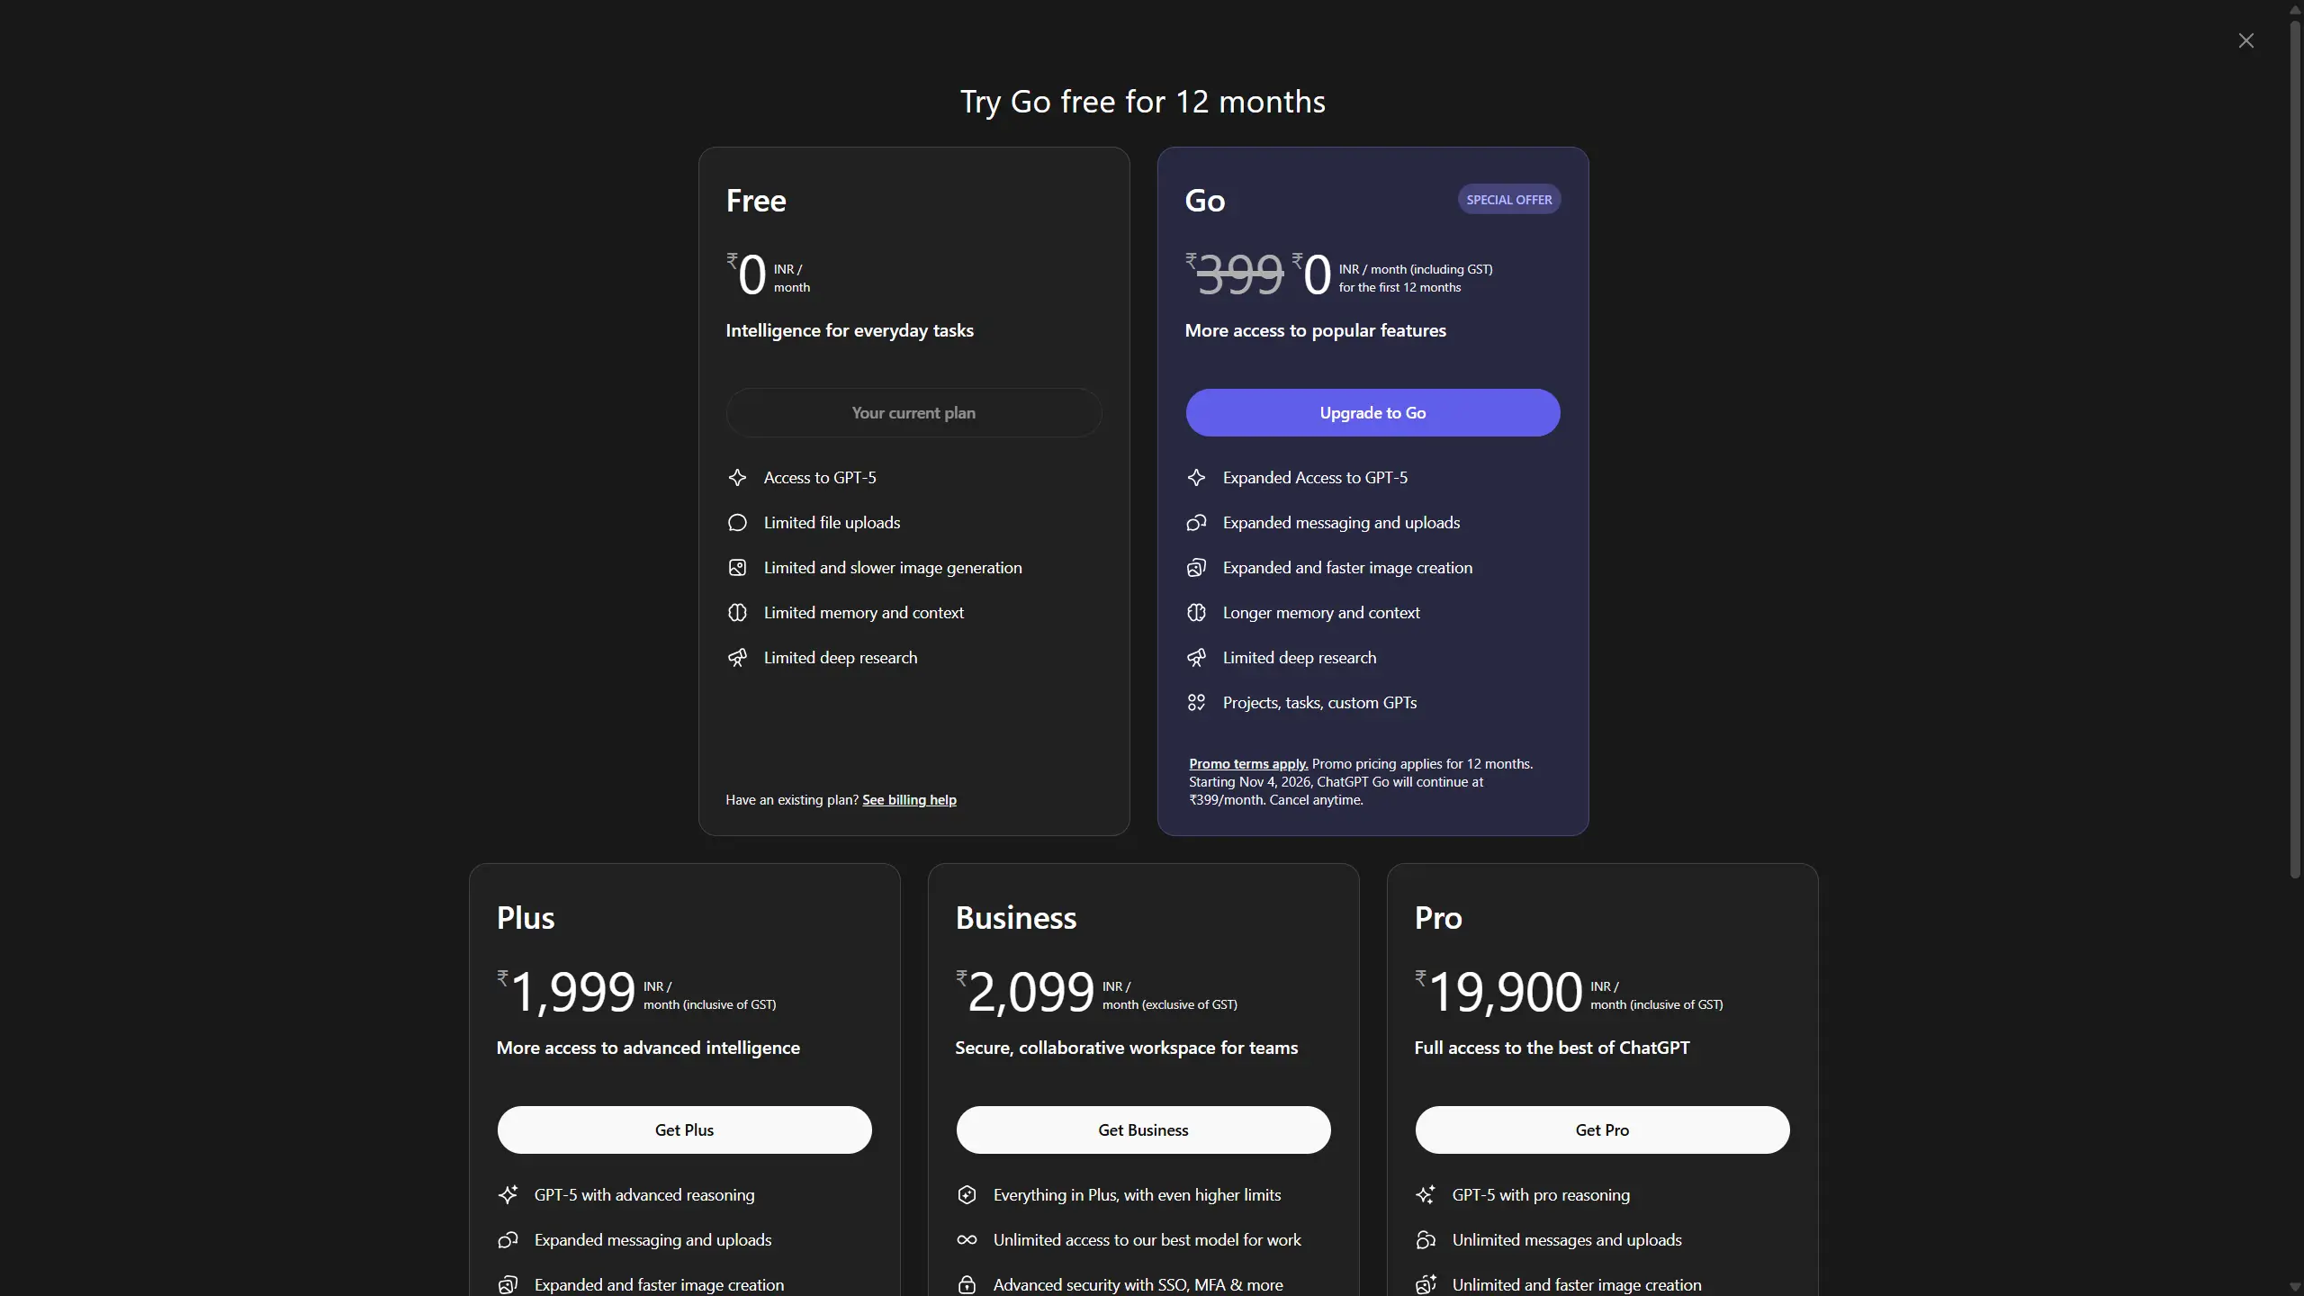Click the grid icon beside Projects, tasks, custom GPTs
This screenshot has height=1296, width=2304.
1196,703
